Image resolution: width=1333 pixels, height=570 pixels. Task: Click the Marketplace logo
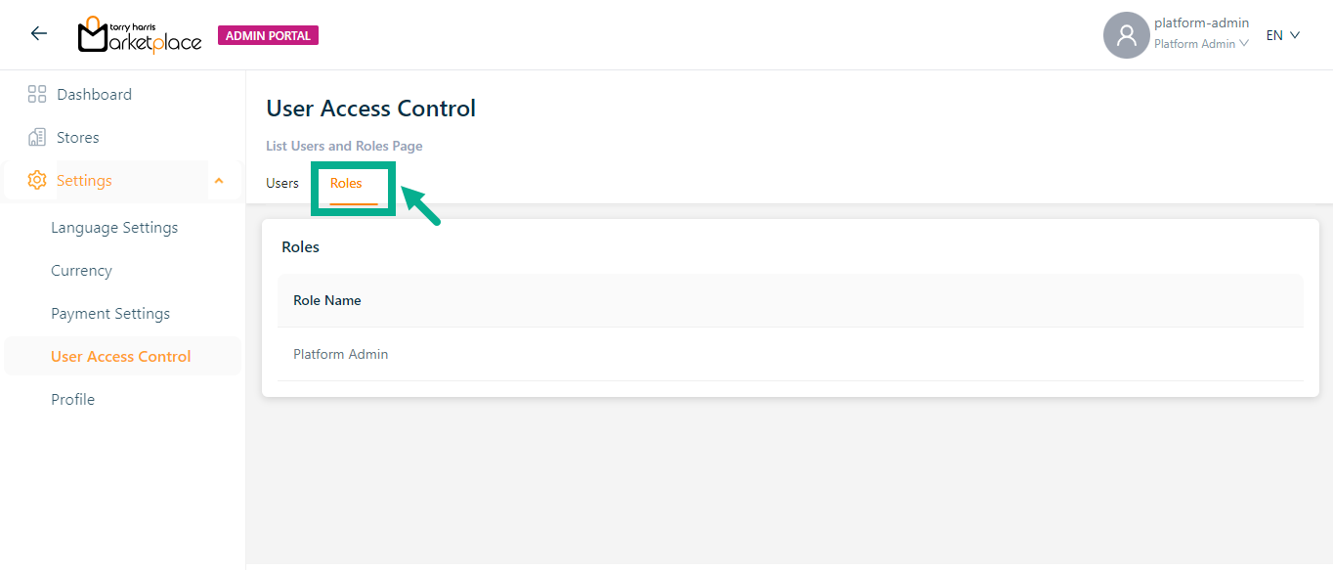[140, 35]
